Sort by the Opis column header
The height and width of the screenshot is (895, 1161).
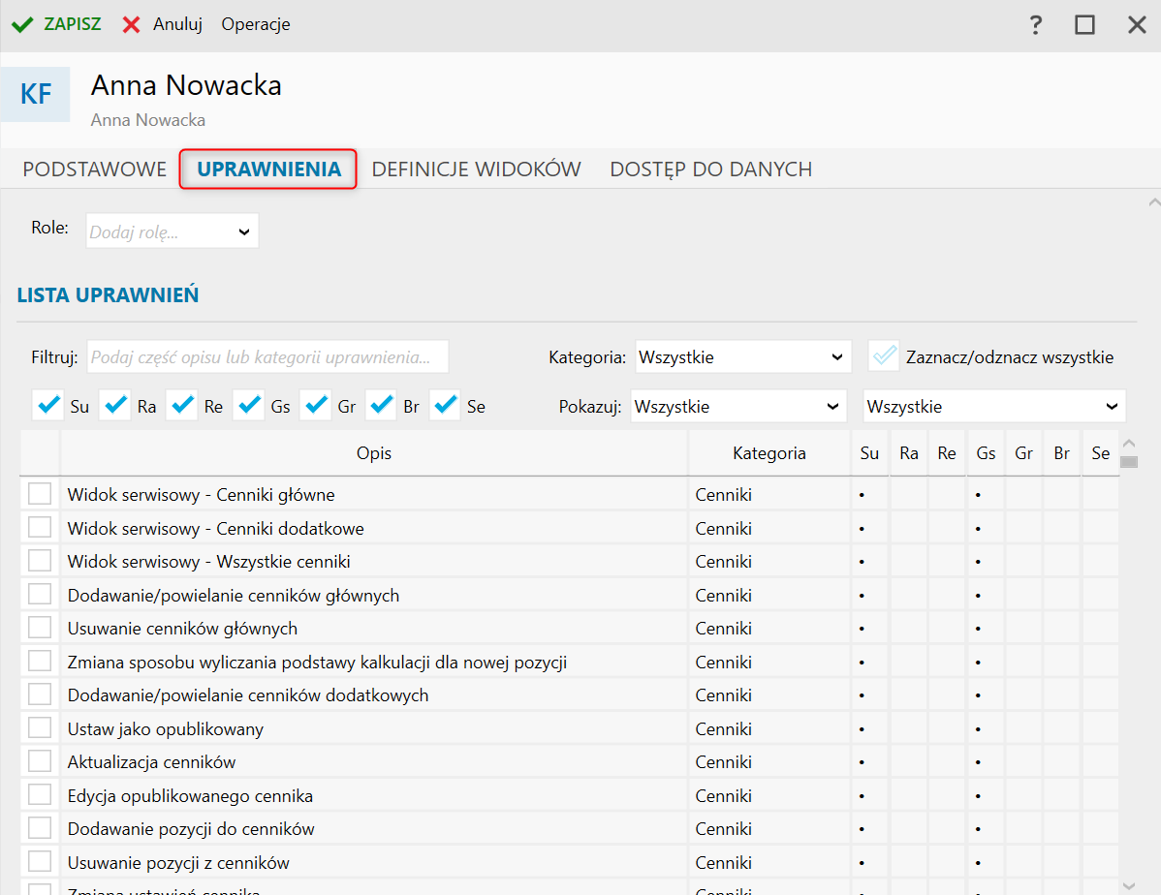tap(374, 453)
